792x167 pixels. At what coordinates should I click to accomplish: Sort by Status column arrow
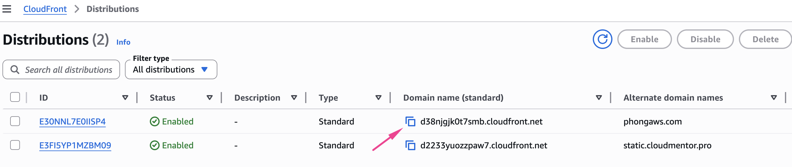click(x=210, y=98)
